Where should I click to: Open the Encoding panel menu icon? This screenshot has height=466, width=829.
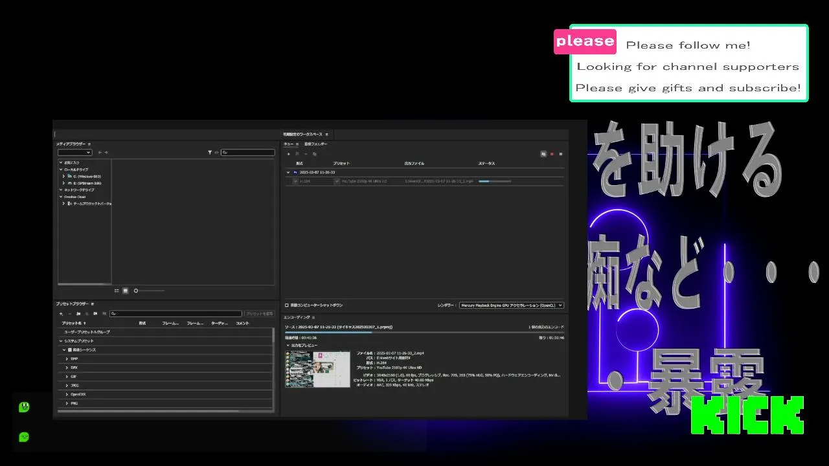[x=313, y=318]
